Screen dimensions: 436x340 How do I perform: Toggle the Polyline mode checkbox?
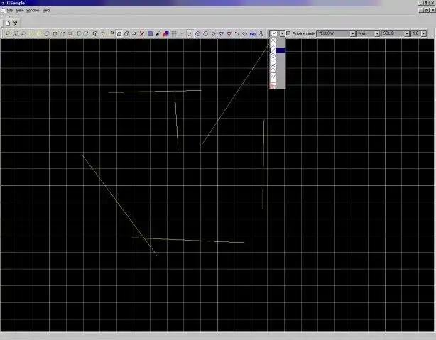[x=288, y=33]
